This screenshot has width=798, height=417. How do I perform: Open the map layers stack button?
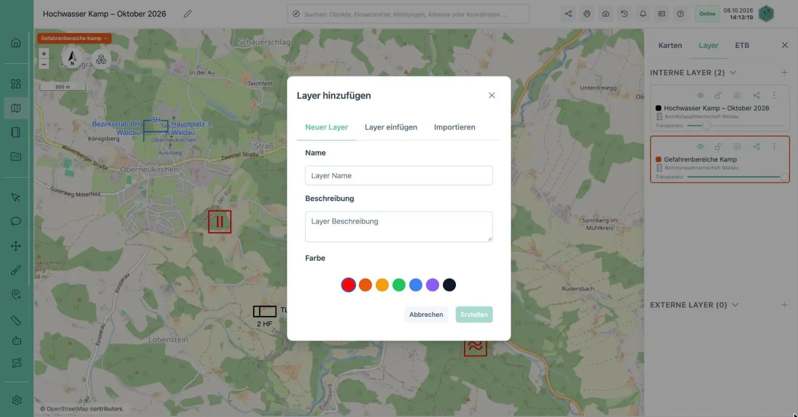coord(101,60)
